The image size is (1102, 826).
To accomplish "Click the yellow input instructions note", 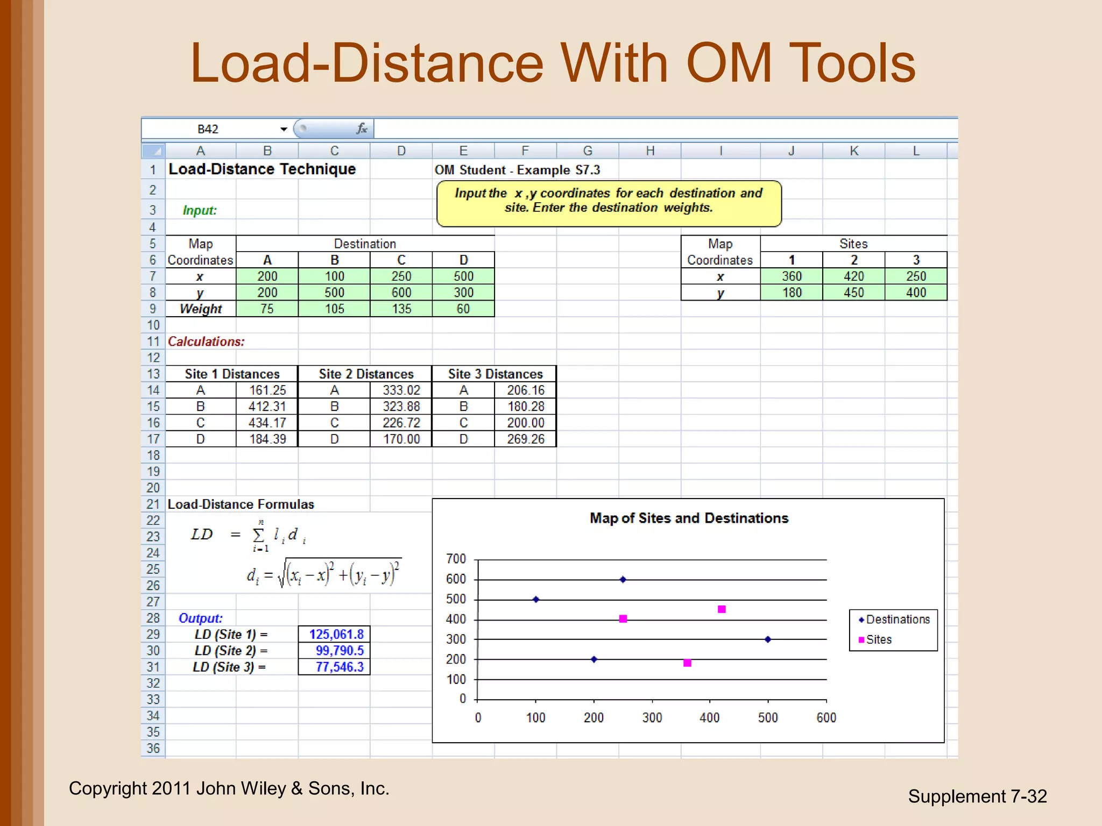I will coord(609,203).
